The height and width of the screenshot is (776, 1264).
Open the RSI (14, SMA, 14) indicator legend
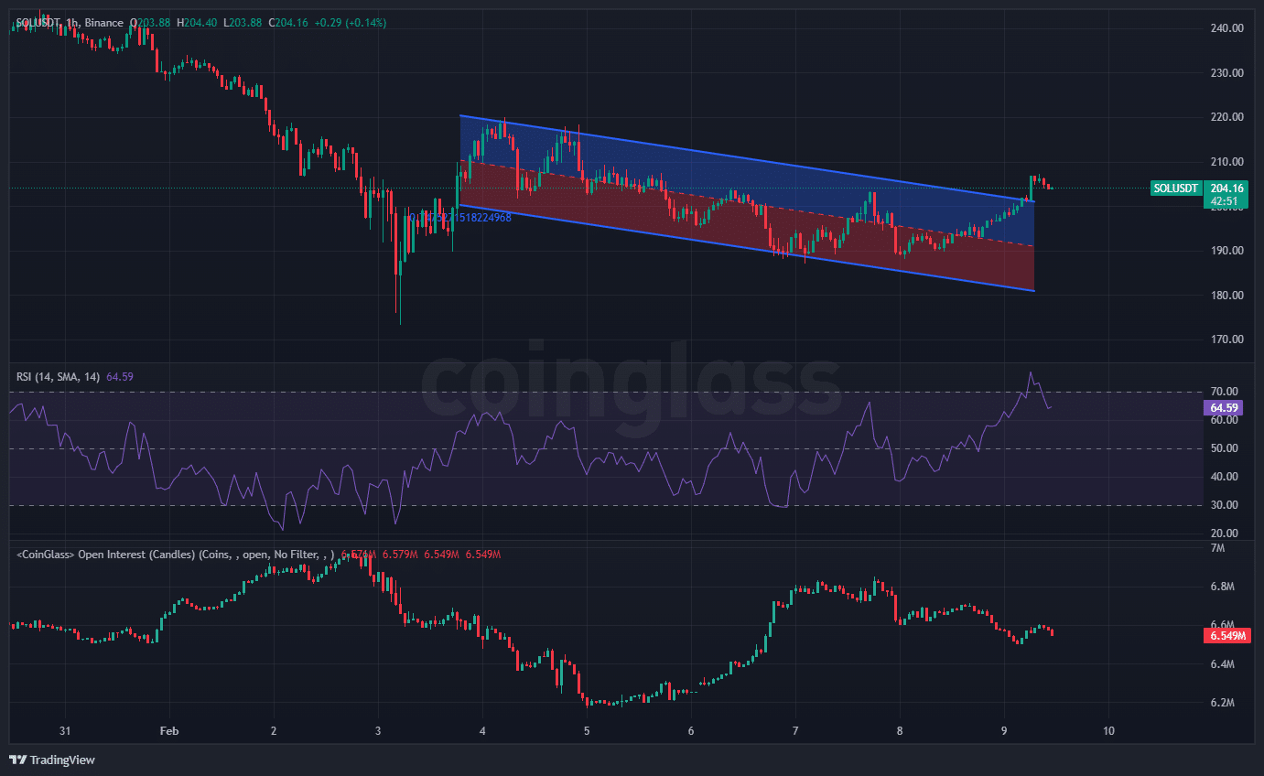(59, 376)
